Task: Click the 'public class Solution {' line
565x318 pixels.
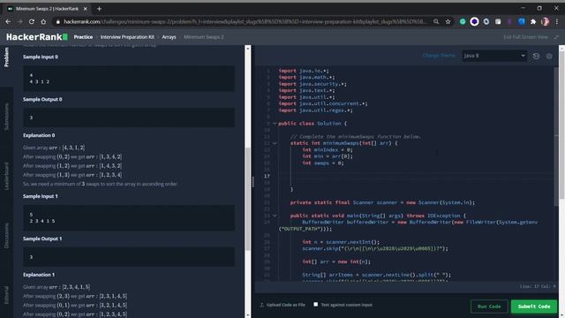Action: (312, 124)
